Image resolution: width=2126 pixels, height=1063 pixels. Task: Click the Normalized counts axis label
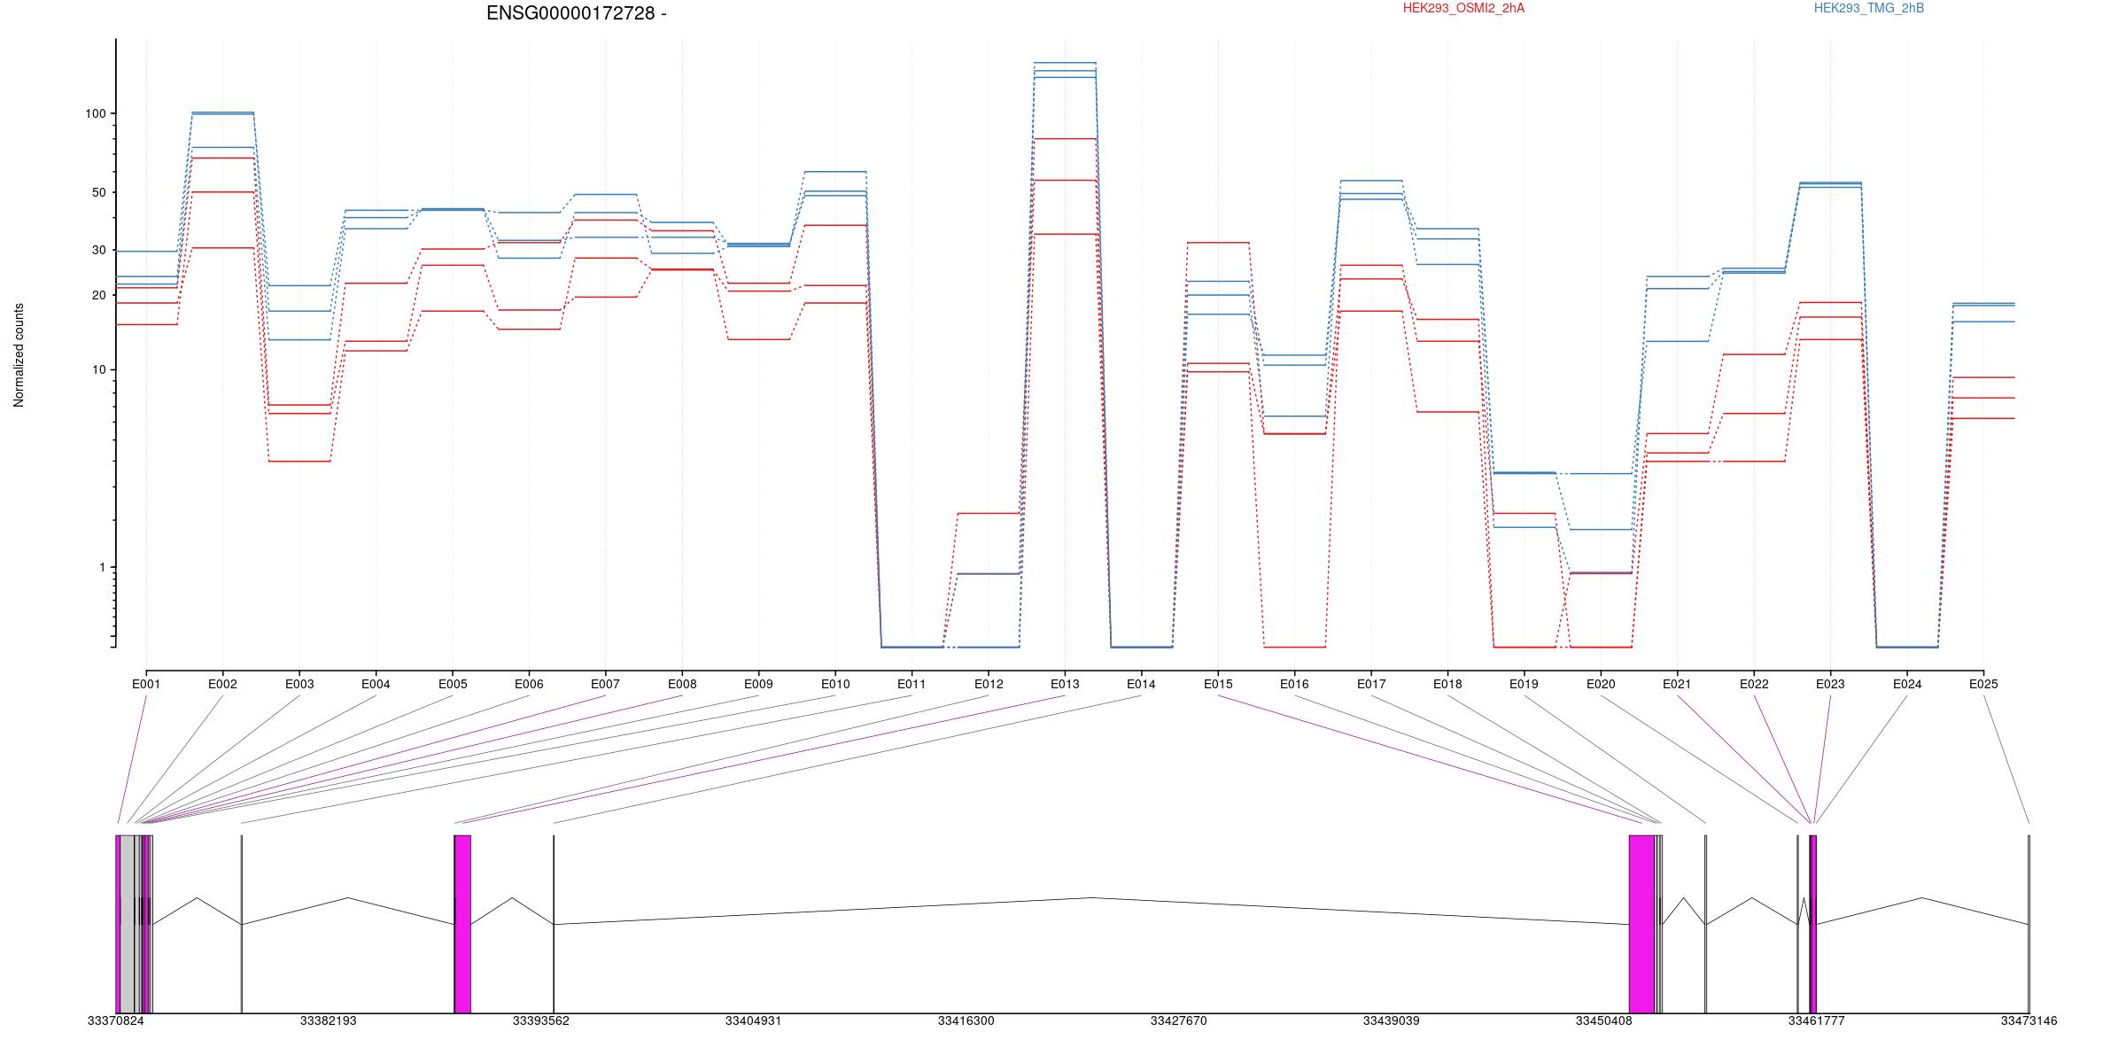click(x=19, y=355)
